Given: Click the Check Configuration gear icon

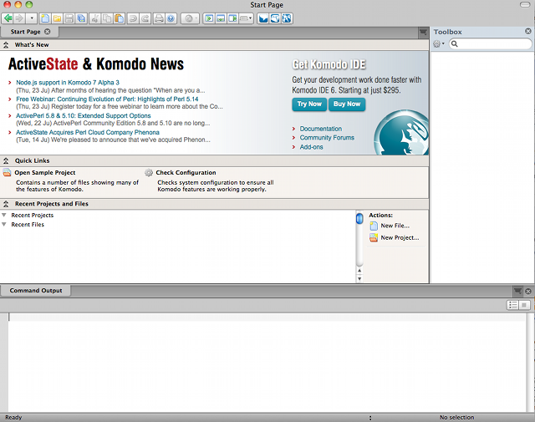Looking at the screenshot, I should pos(149,173).
